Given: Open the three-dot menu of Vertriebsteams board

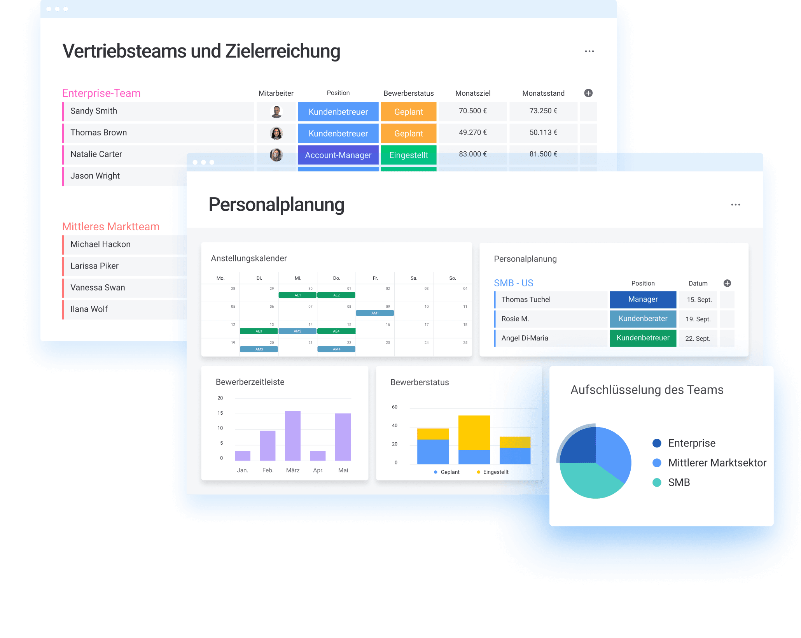Looking at the screenshot, I should tap(589, 51).
